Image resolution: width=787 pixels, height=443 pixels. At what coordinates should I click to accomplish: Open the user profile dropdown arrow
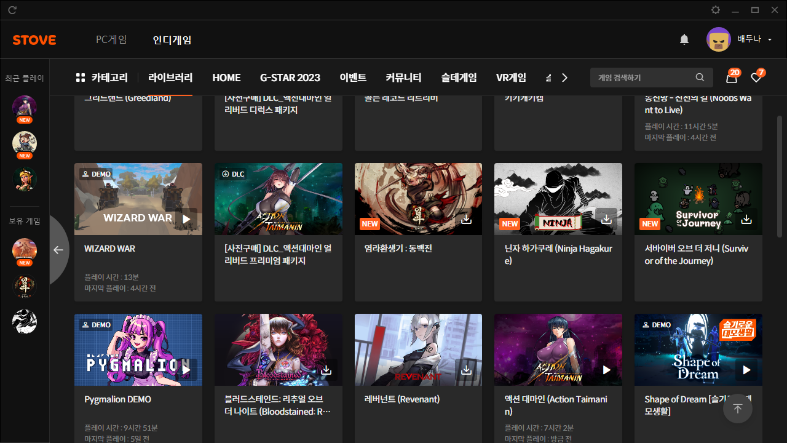pos(770,40)
